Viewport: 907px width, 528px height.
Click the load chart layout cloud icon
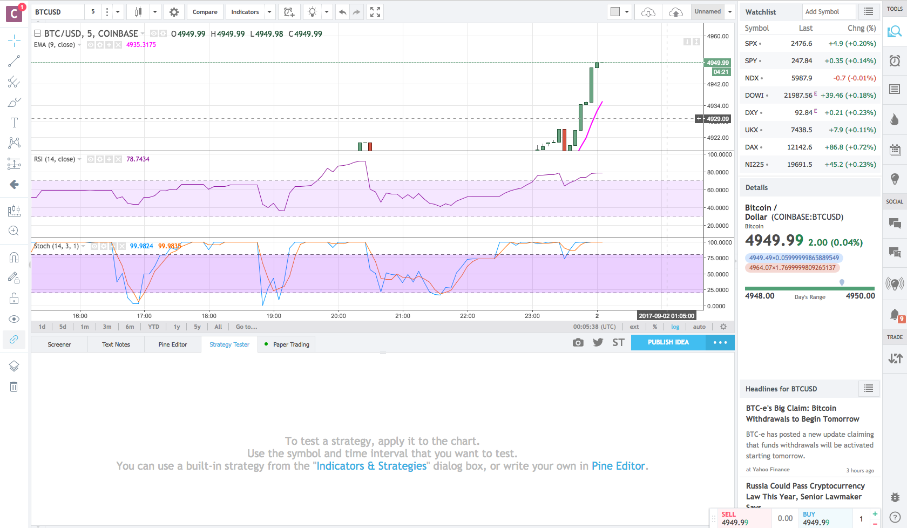648,12
